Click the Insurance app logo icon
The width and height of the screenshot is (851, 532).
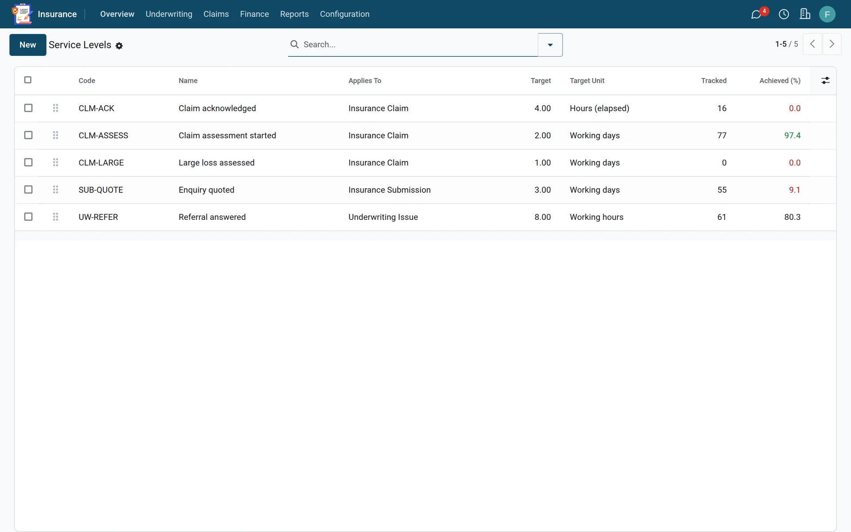coord(22,14)
